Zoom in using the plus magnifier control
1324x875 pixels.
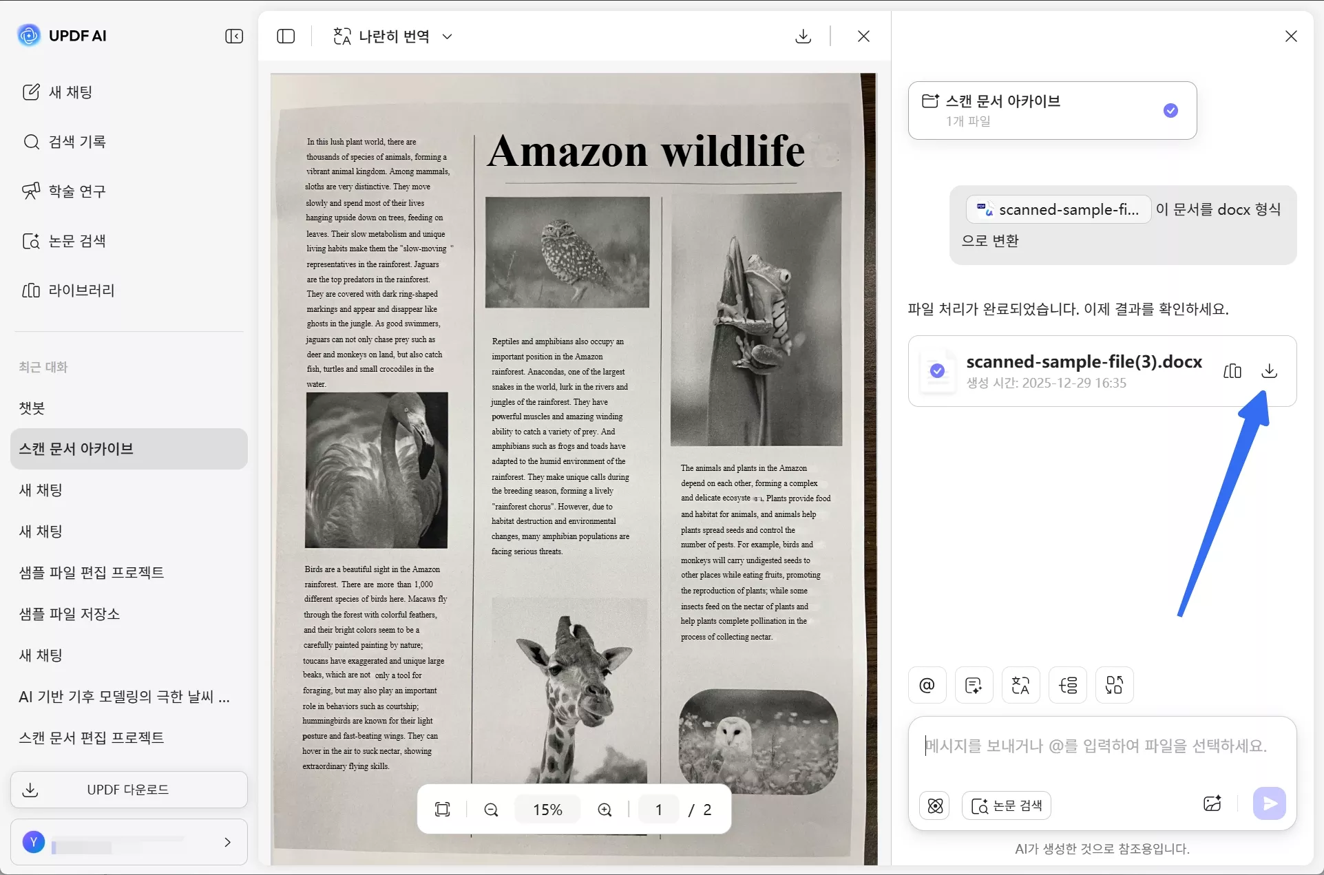coord(605,809)
